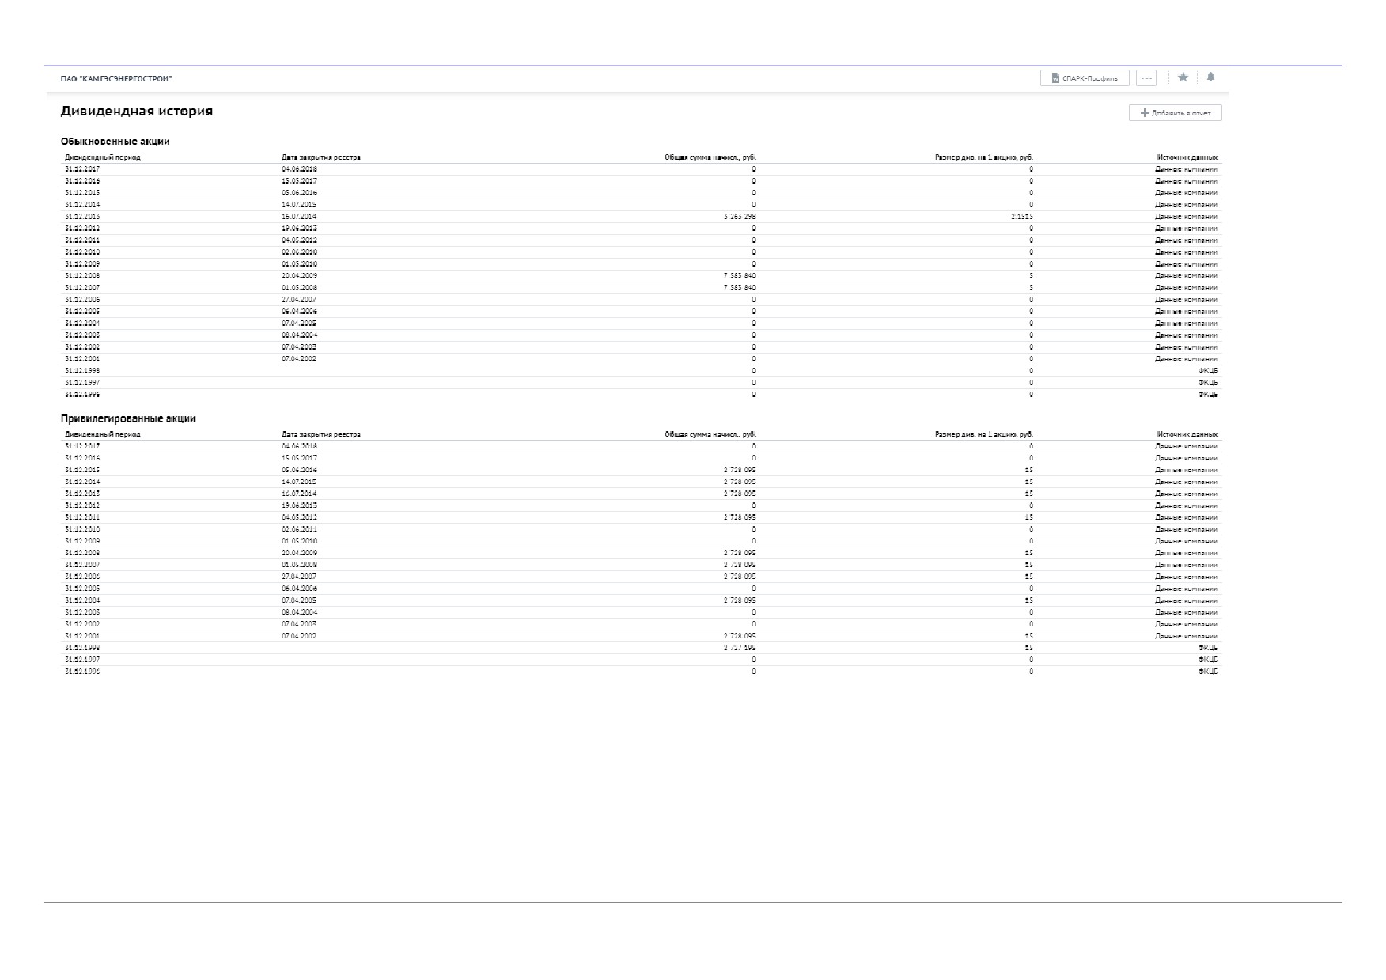Click 04.05.2012 registry date in preferred shares table
The image size is (1386, 980).
299,517
